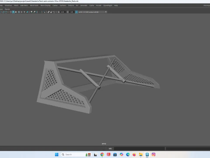Screen dimensions: 210x158
Task: Open Instagram from the taskbar
Action: 154,154
